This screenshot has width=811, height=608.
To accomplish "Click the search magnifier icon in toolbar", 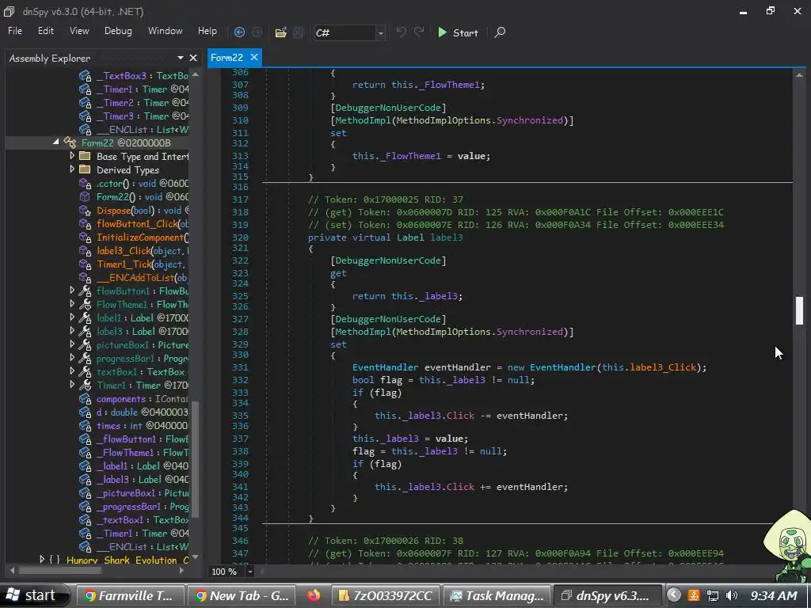I will (x=500, y=32).
